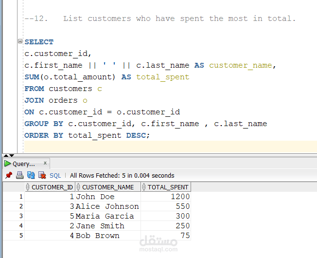Switch to the Query Result tab
The height and width of the screenshot is (258, 317).
pyautogui.click(x=23, y=164)
